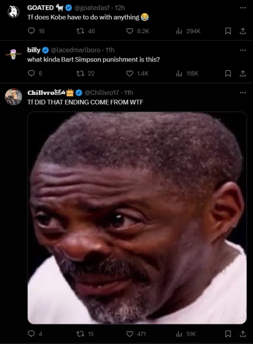Bookmark Chillvro's ending tweet
This screenshot has width=253, height=344.
click(228, 334)
